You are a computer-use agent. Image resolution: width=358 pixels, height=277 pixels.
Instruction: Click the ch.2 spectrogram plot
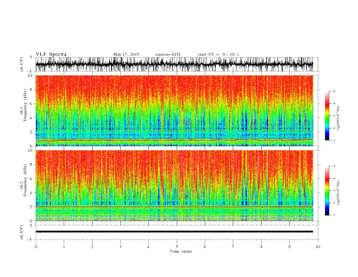click(174, 186)
